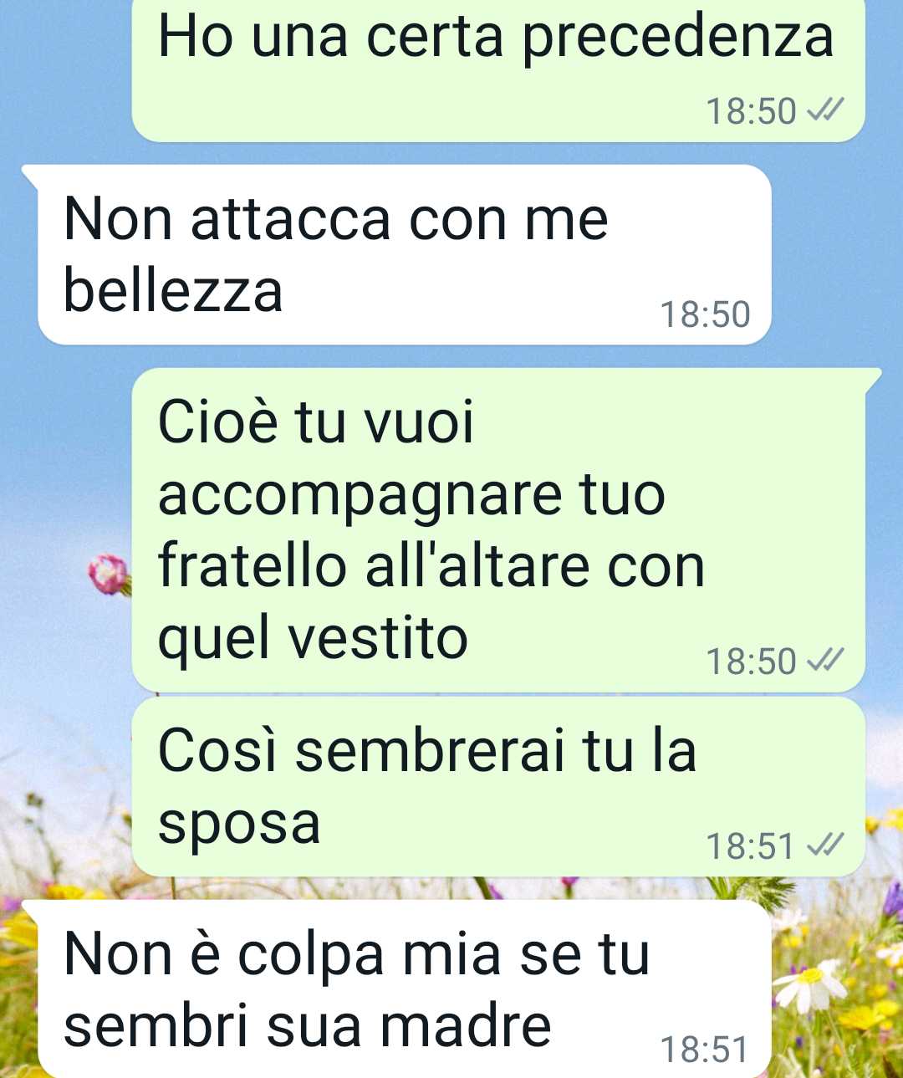
Task: Tap the word "bellezza" in the received message
Action: tap(173, 290)
